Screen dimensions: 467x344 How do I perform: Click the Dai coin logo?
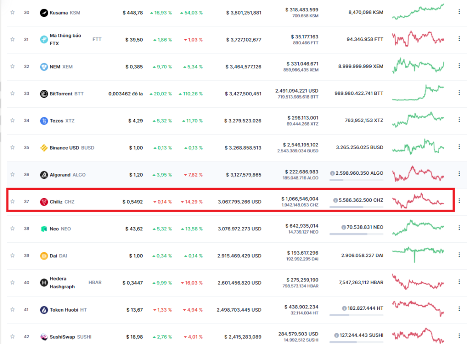point(44,256)
